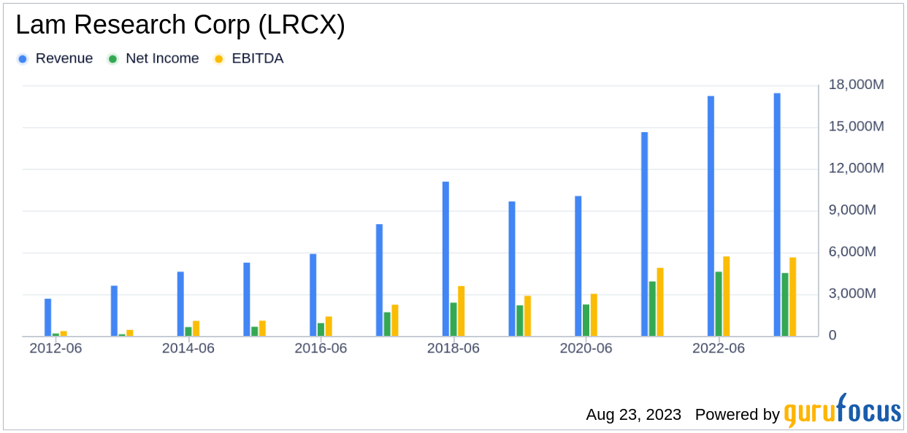
Task: Click the 2014-06 axis label
Action: [188, 349]
